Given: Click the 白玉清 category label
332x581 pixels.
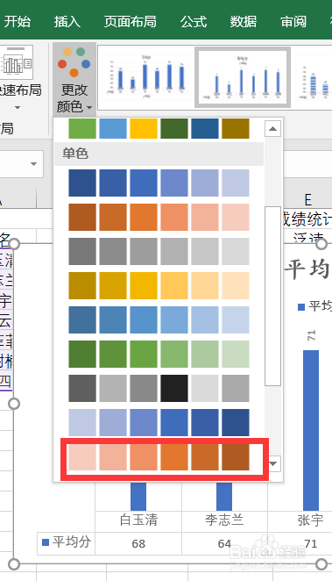Looking at the screenshot, I should point(138,520).
